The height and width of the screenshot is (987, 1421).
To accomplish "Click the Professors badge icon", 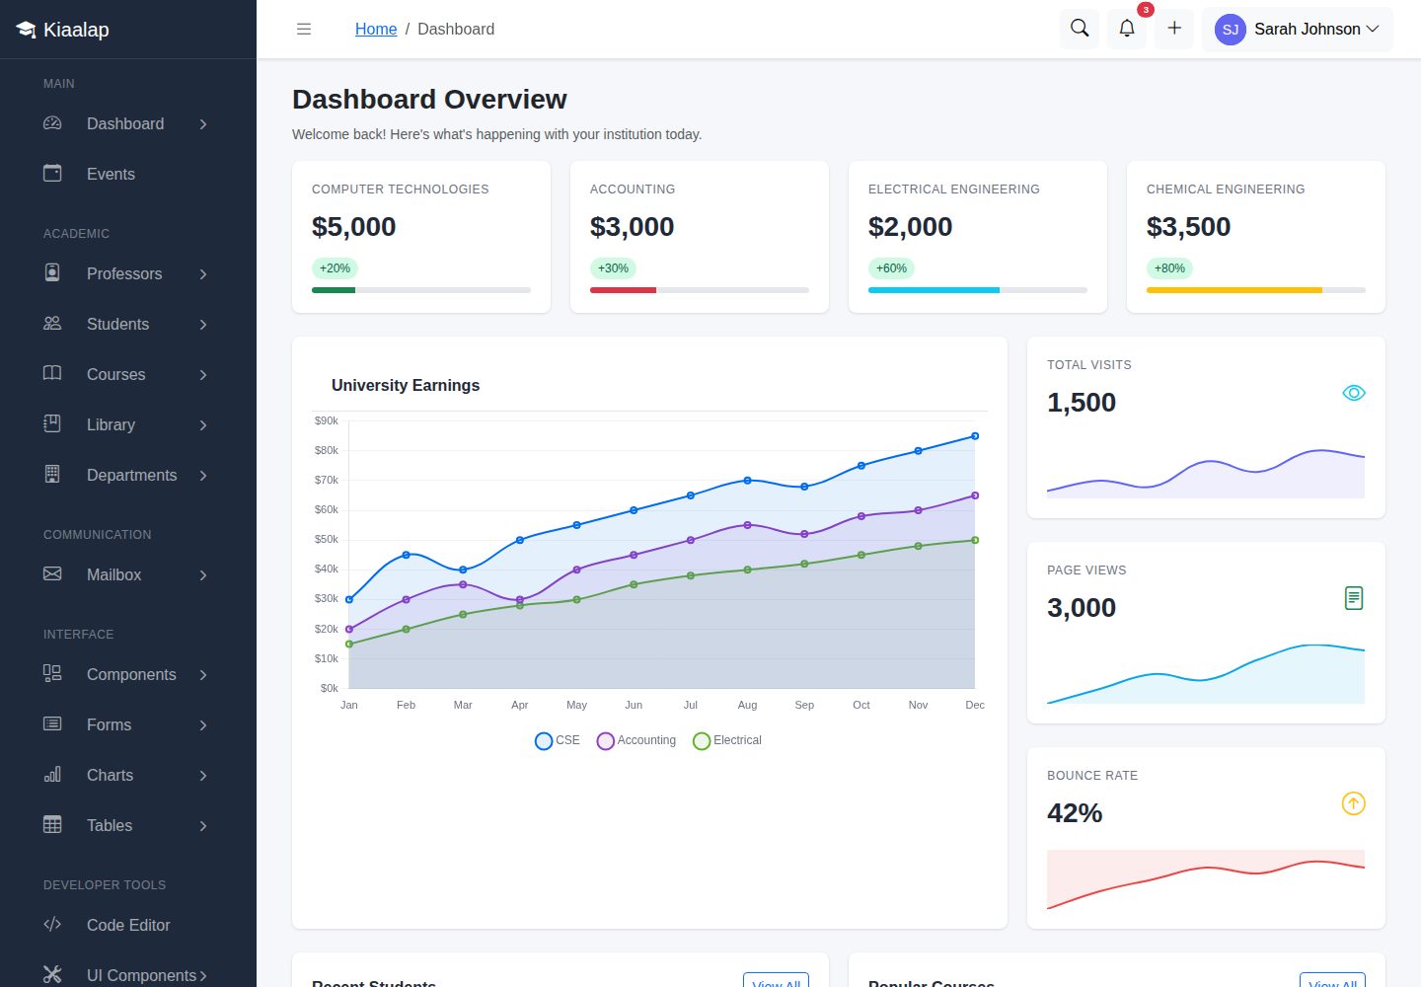I will click(x=52, y=273).
